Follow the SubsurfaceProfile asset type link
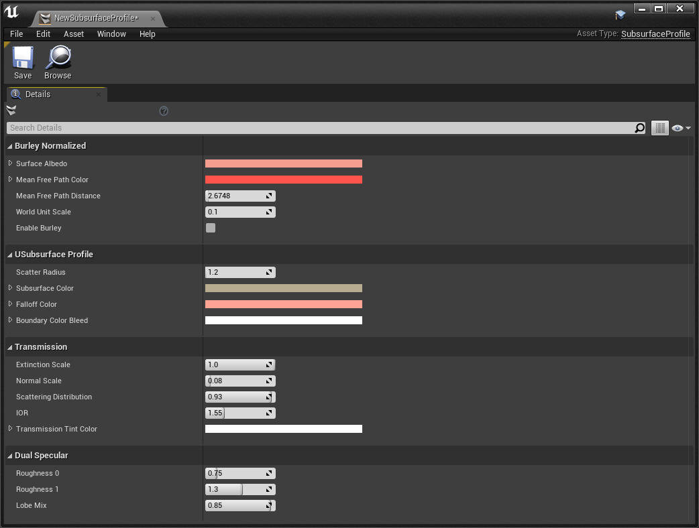 click(655, 34)
